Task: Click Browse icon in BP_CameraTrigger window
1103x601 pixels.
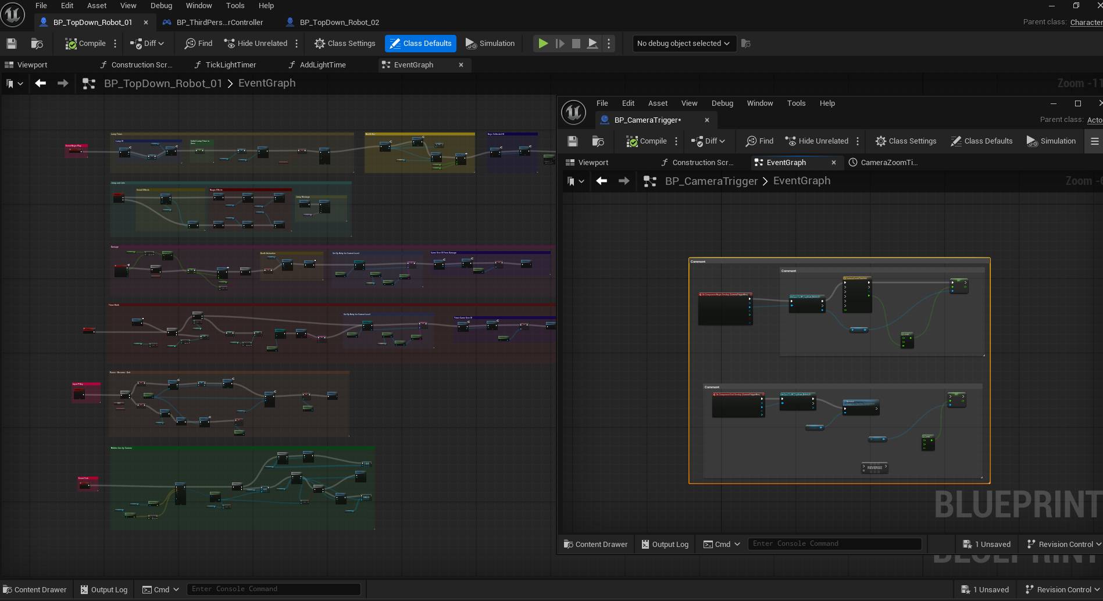Action: click(598, 141)
